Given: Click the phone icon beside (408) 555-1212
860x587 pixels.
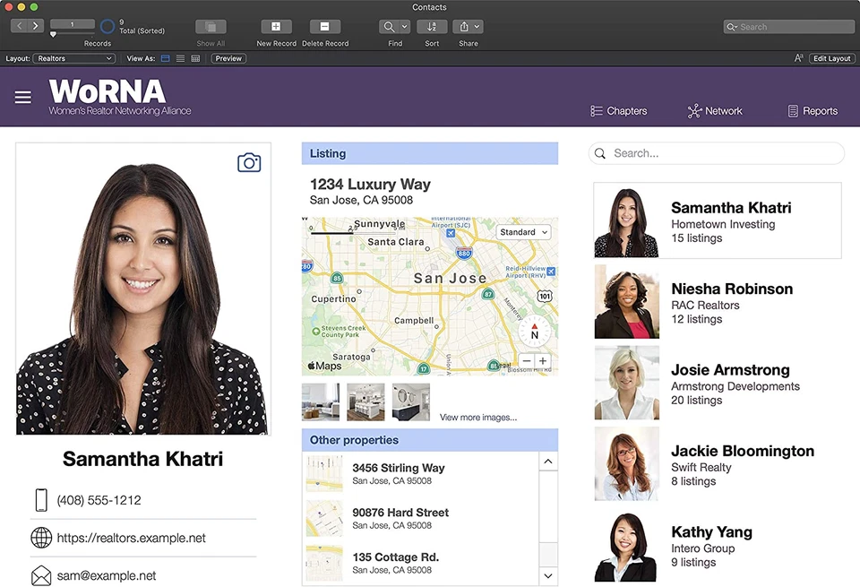Looking at the screenshot, I should pos(41,500).
